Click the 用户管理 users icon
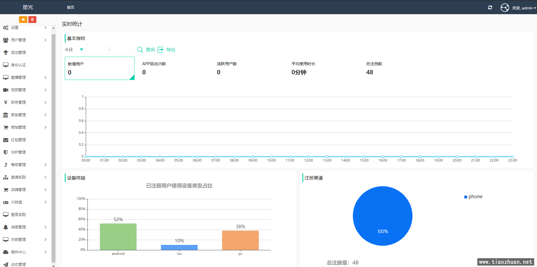This screenshot has height=267, width=537. (6, 40)
